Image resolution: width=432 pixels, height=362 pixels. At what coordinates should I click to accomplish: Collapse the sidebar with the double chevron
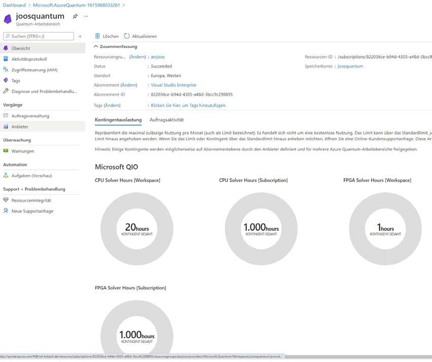80,36
